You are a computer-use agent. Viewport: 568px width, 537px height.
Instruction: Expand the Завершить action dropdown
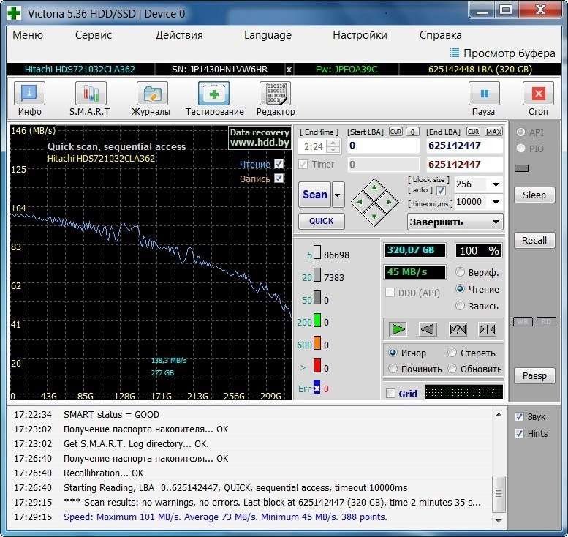click(496, 222)
